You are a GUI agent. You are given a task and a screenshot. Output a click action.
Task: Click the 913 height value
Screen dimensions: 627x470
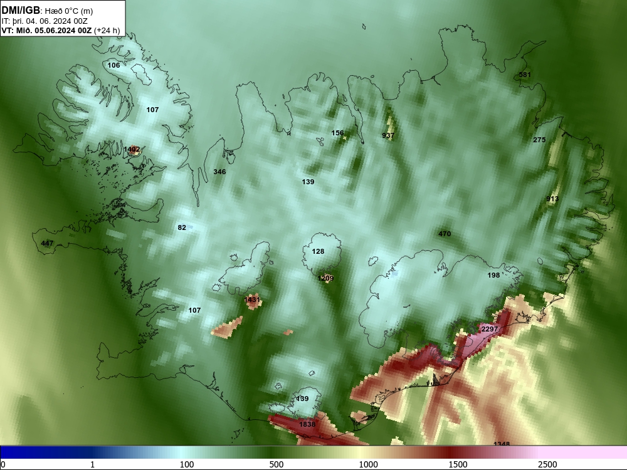coord(552,199)
